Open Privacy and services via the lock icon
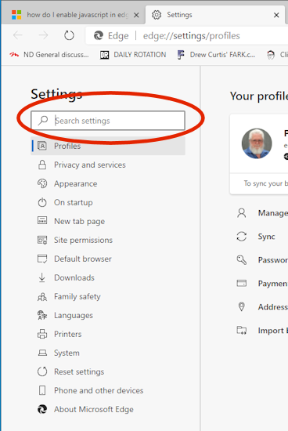Image resolution: width=288 pixels, height=431 pixels. pyautogui.click(x=42, y=165)
